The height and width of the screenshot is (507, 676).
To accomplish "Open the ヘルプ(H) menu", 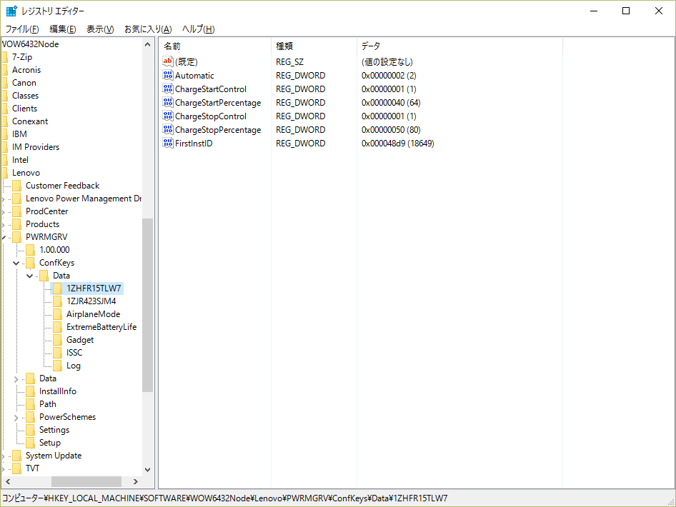I will click(199, 29).
